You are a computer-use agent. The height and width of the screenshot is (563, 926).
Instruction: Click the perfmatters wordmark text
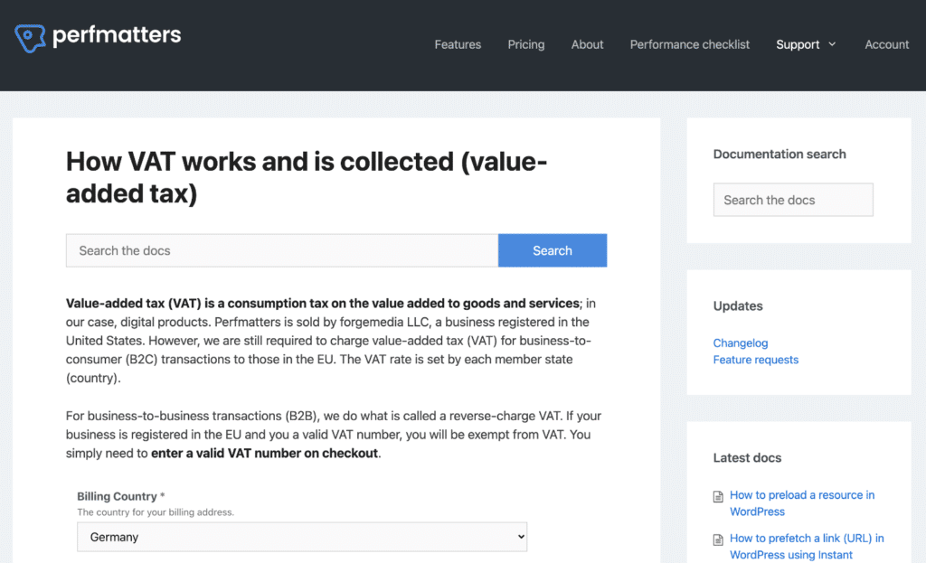click(117, 35)
